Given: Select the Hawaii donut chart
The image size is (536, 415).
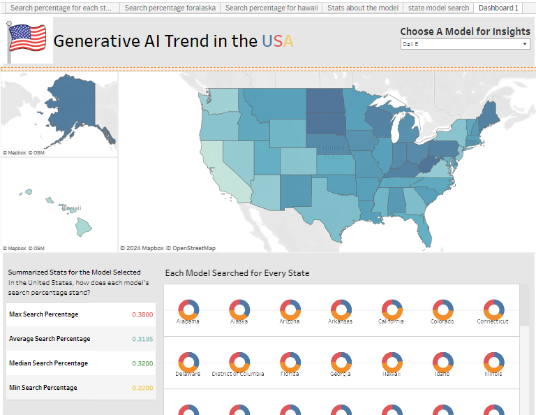Looking at the screenshot, I should pos(392,361).
